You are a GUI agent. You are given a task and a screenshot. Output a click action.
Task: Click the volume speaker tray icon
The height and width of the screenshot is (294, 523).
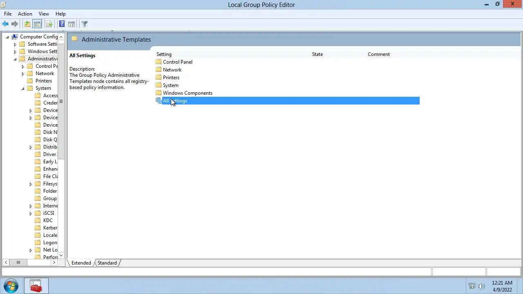[x=482, y=286]
